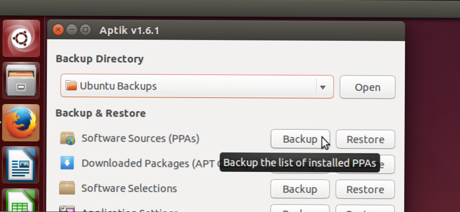The width and height of the screenshot is (460, 212).
Task: Minimize the Aptik window
Action: point(72,30)
